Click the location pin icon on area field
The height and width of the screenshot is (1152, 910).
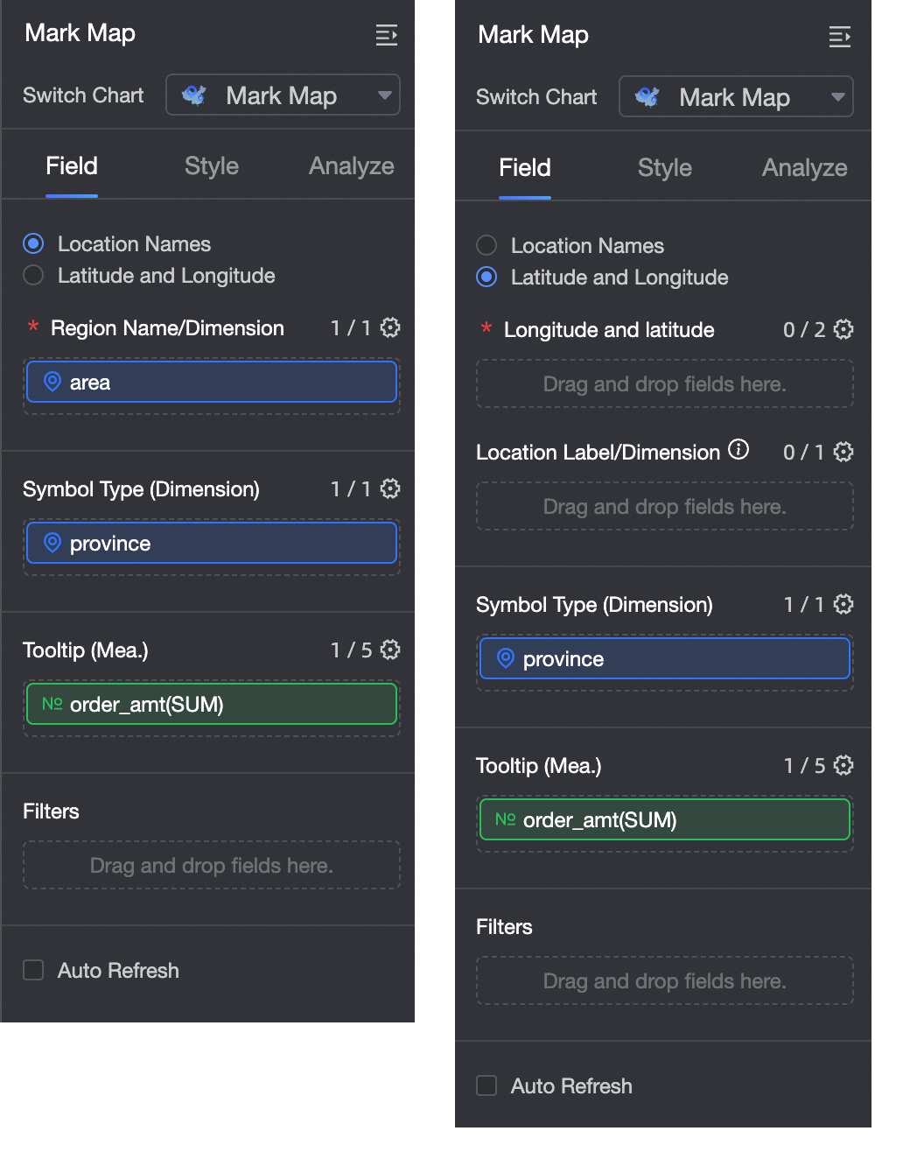tap(52, 383)
